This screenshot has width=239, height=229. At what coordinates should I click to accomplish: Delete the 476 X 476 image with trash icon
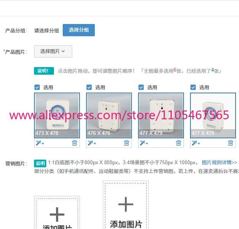pyautogui.click(x=127, y=143)
